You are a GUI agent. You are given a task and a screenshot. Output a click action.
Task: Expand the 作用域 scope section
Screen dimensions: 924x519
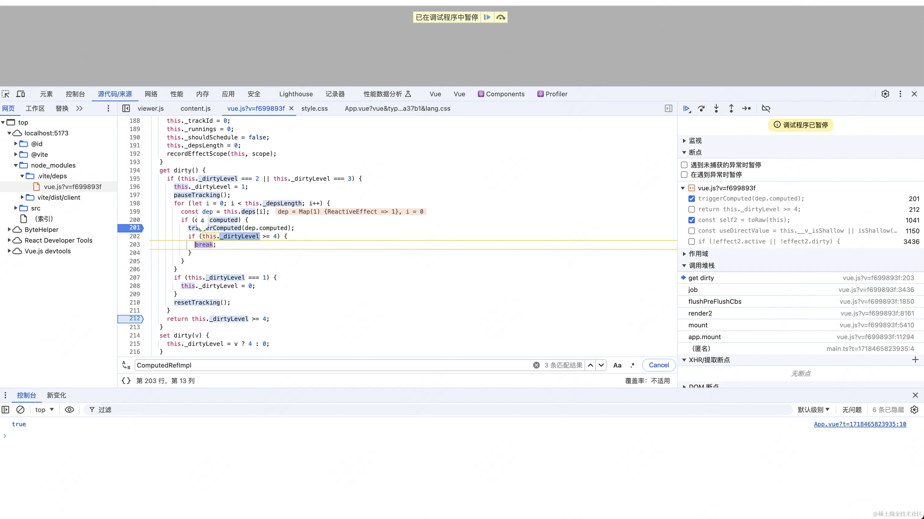click(x=698, y=254)
